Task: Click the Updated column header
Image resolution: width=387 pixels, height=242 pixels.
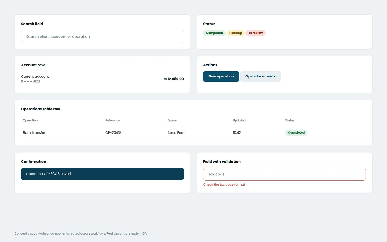Action: [x=239, y=121]
